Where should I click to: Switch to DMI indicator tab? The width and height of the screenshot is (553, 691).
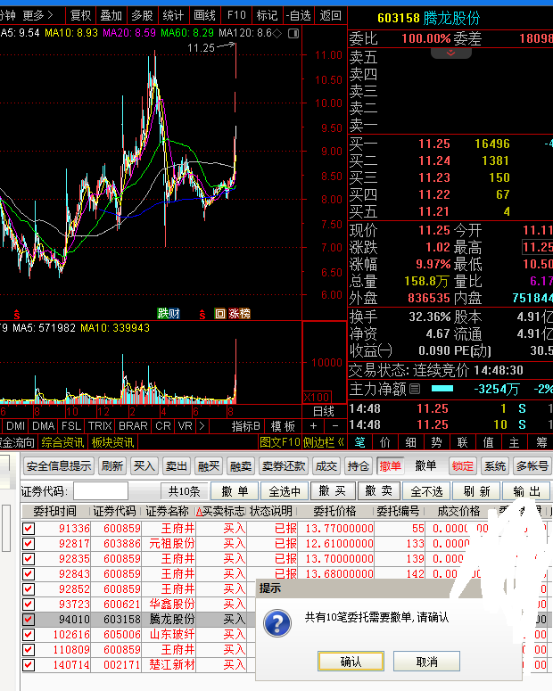(x=15, y=426)
